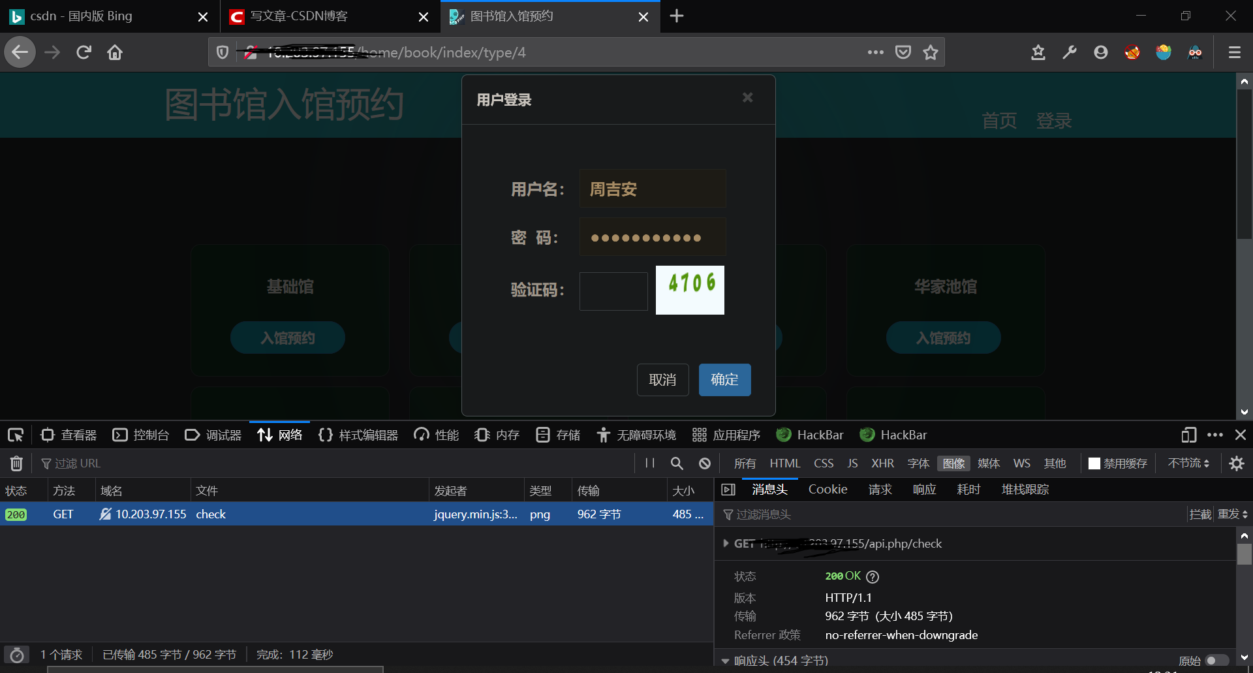Open the browser home page
Screen dimensions: 1253x673
coord(115,52)
